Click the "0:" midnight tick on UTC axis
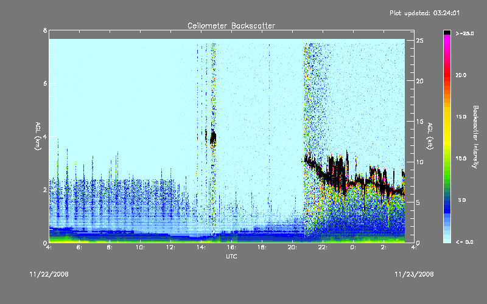 [353, 247]
